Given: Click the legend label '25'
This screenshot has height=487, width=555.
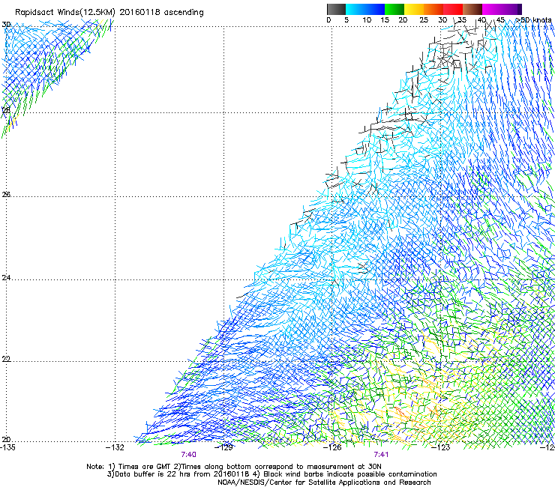Looking at the screenshot, I should pos(424,19).
